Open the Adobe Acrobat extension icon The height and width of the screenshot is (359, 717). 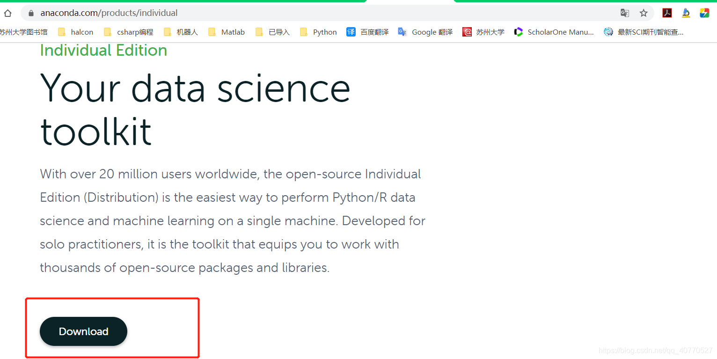click(667, 13)
